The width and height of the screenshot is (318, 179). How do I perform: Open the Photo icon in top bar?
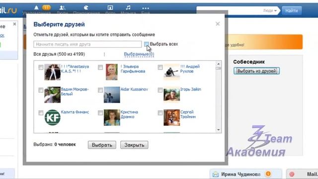(110, 8)
